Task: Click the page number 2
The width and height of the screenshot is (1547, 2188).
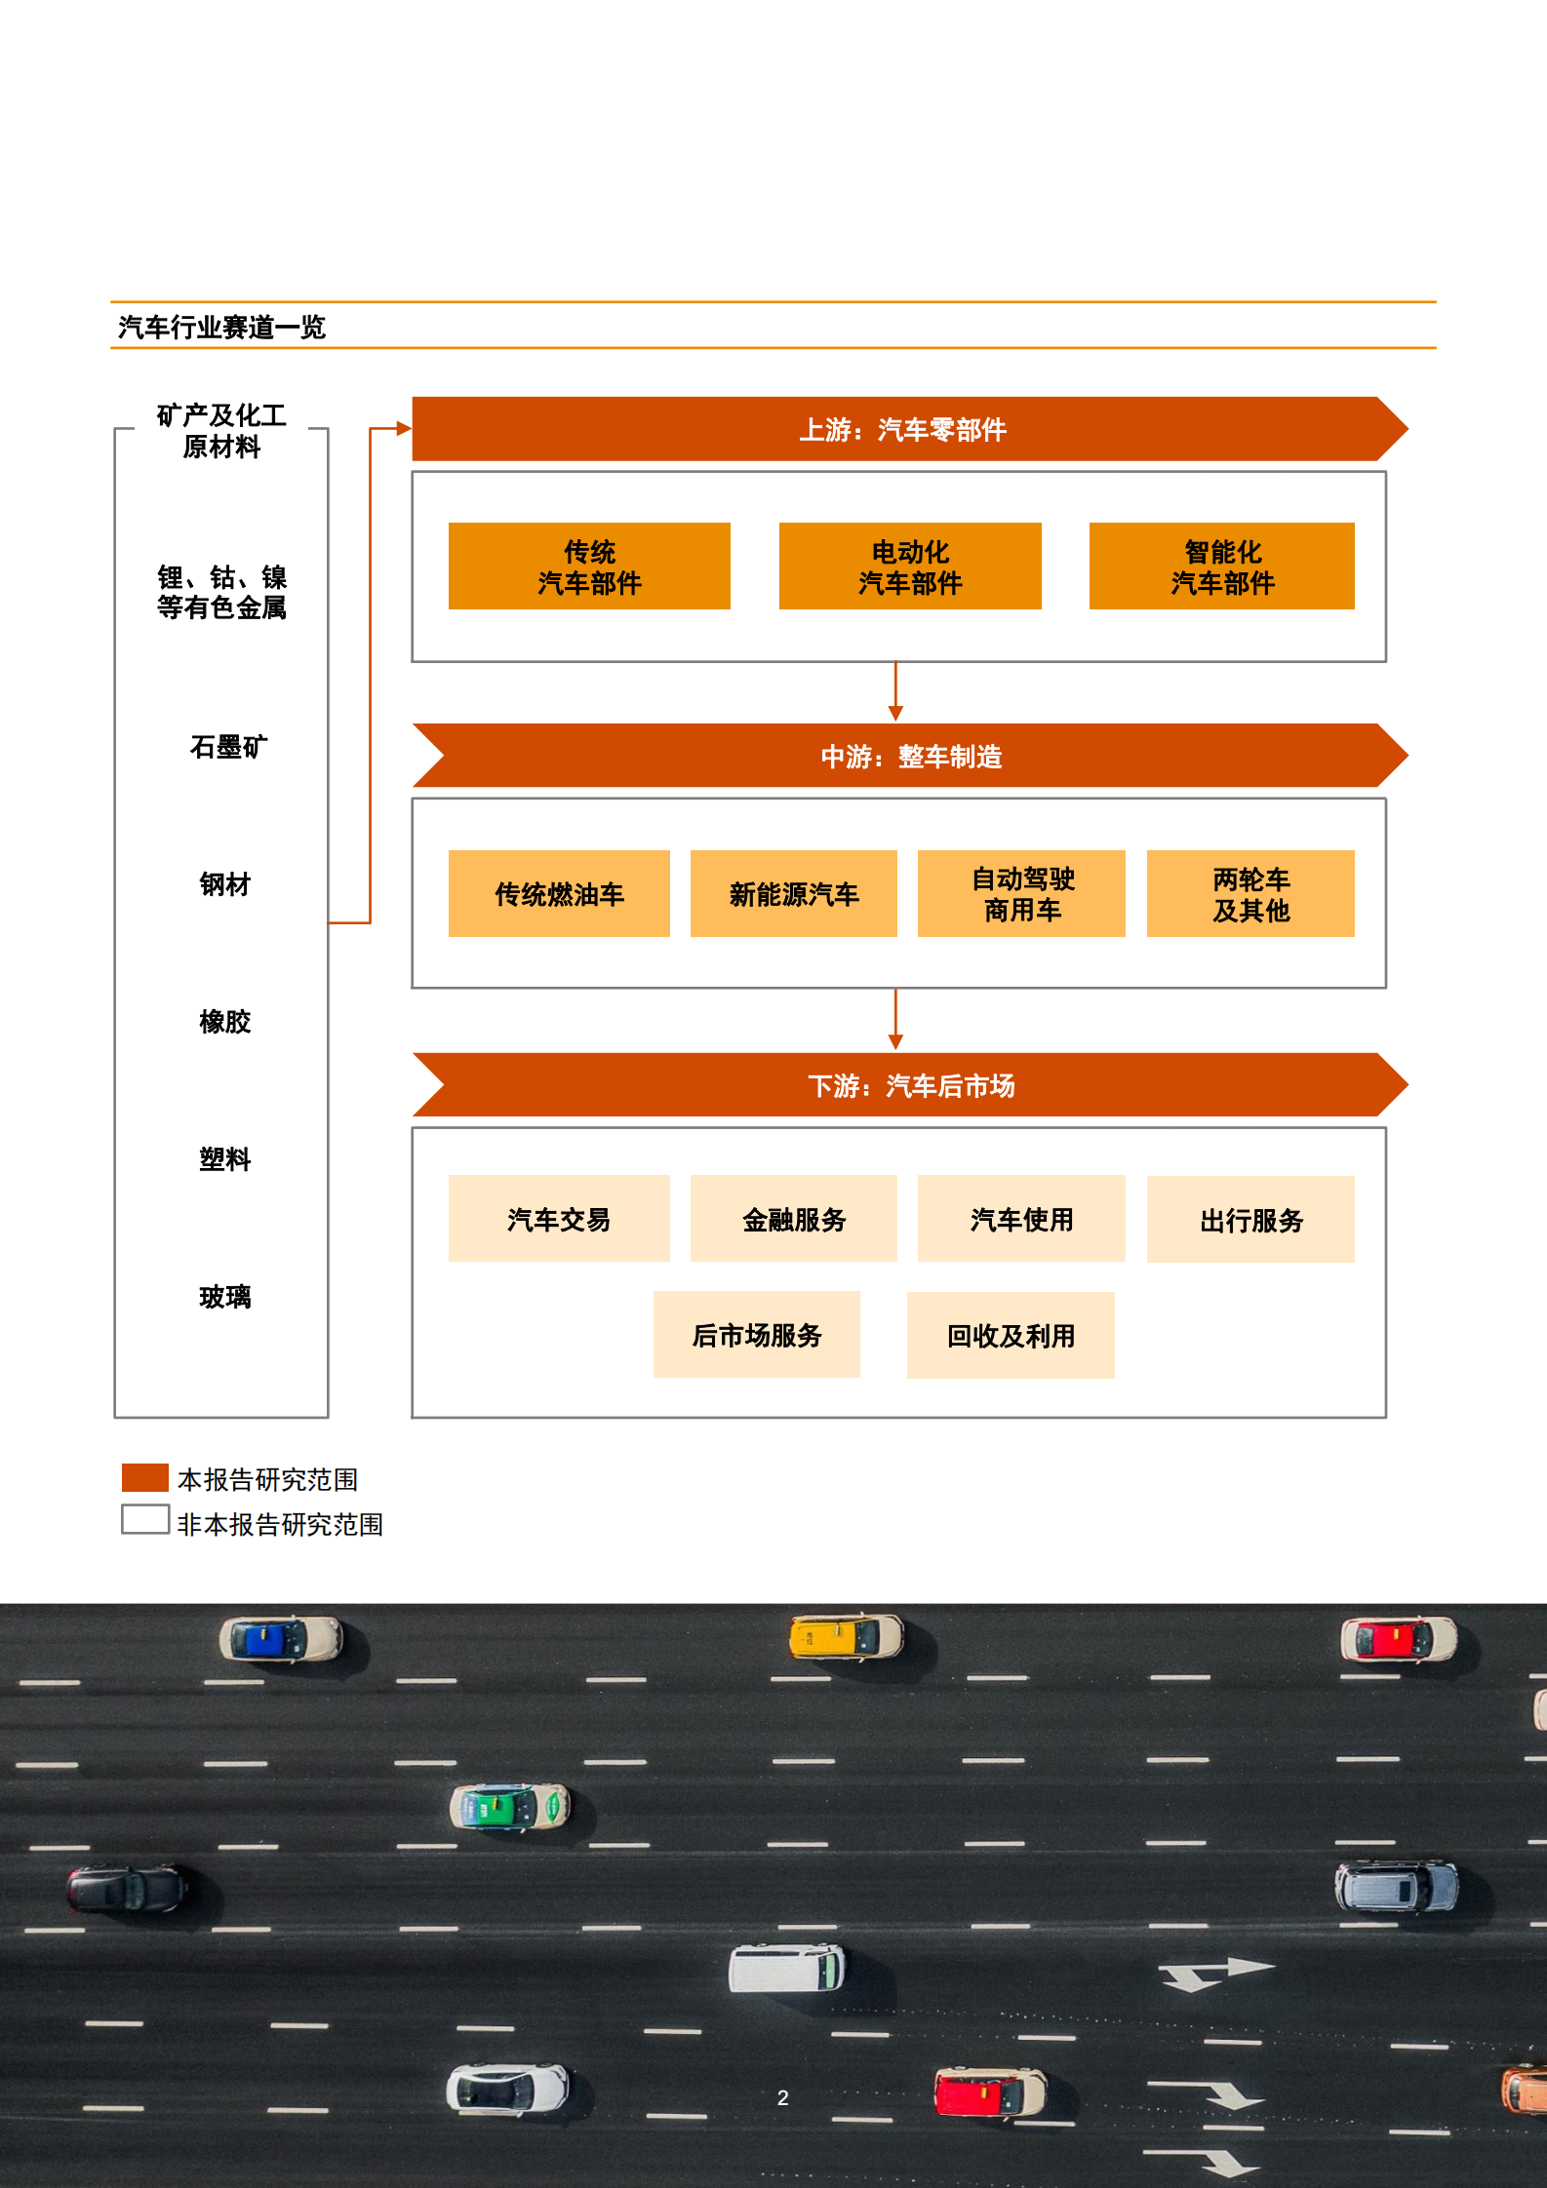Action: [782, 2097]
